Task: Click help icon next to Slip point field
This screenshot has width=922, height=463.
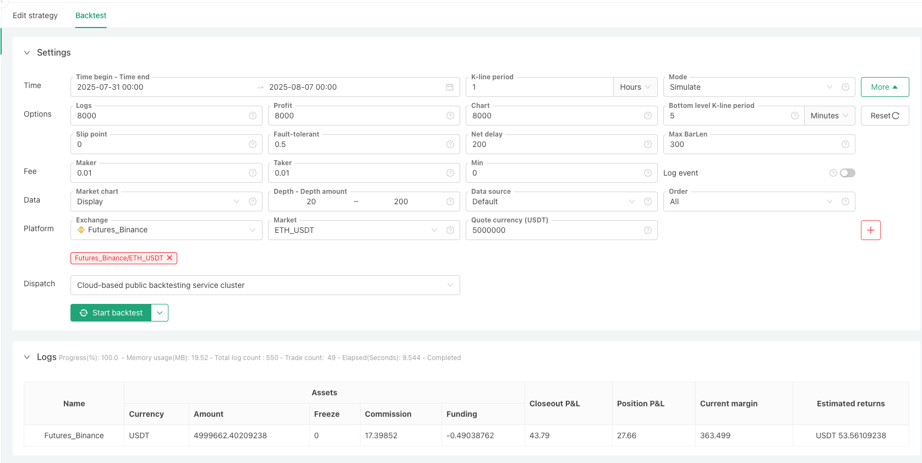Action: tap(253, 144)
